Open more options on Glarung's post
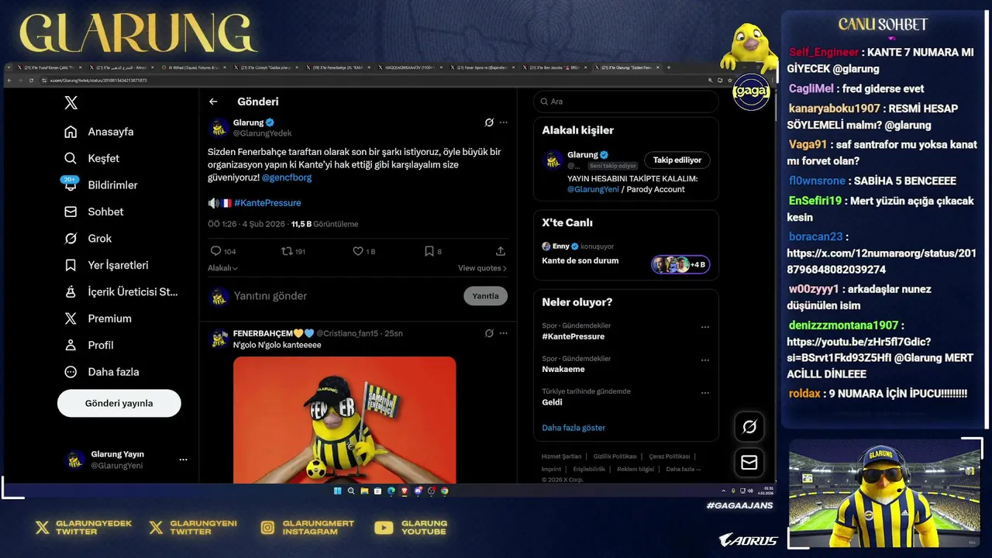Image resolution: width=992 pixels, height=558 pixels. click(504, 122)
